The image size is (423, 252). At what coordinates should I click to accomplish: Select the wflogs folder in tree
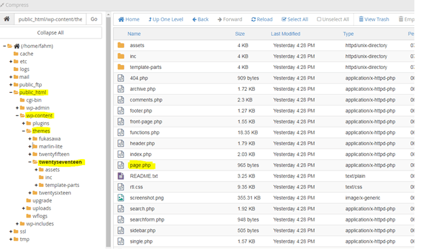click(x=40, y=216)
